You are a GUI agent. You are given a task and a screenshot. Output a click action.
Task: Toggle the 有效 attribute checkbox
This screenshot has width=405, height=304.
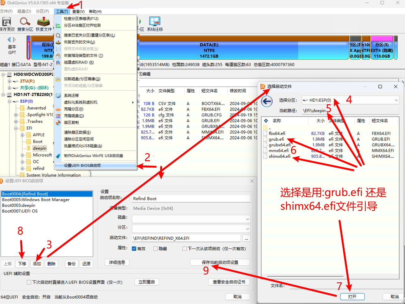(134, 249)
